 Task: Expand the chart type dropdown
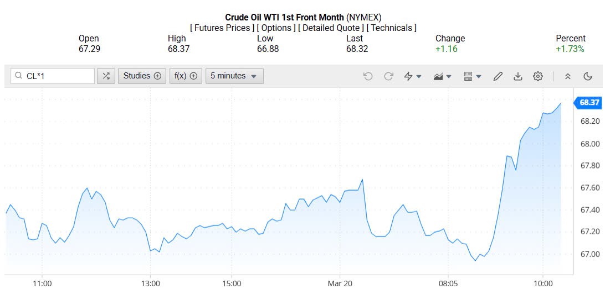click(442, 76)
